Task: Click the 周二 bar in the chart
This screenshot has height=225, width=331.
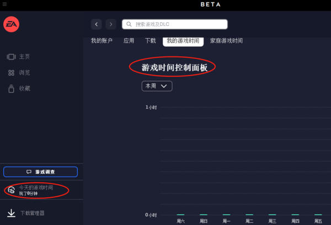Action: [x=249, y=215]
